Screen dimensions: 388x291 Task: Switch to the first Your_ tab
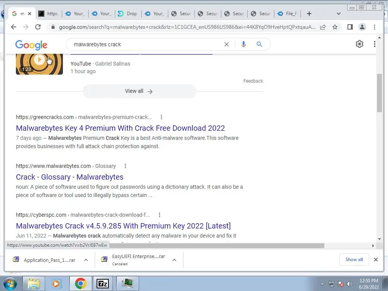click(75, 14)
